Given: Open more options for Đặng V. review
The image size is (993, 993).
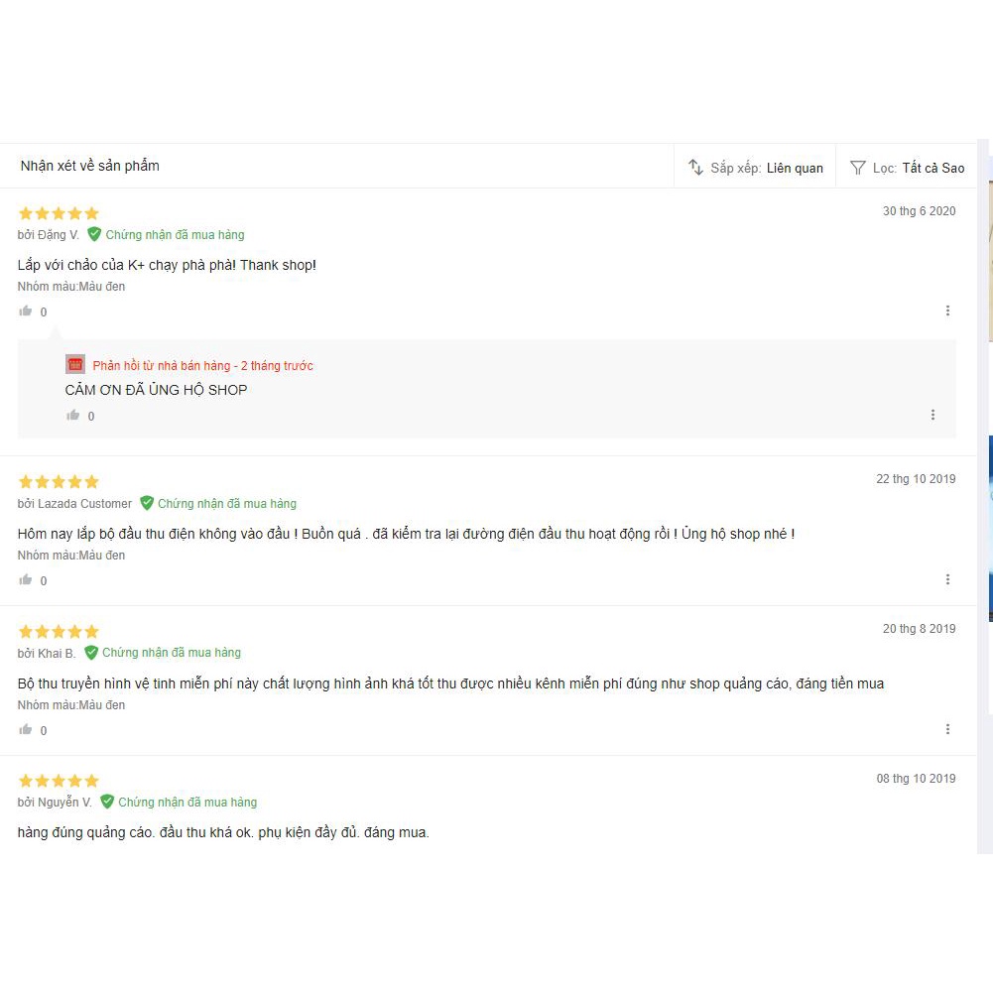Looking at the screenshot, I should point(947,311).
